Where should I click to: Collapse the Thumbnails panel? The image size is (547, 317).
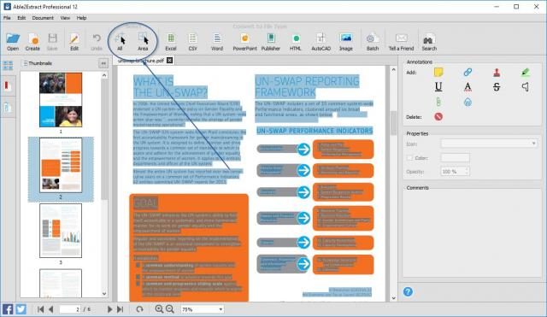point(103,63)
